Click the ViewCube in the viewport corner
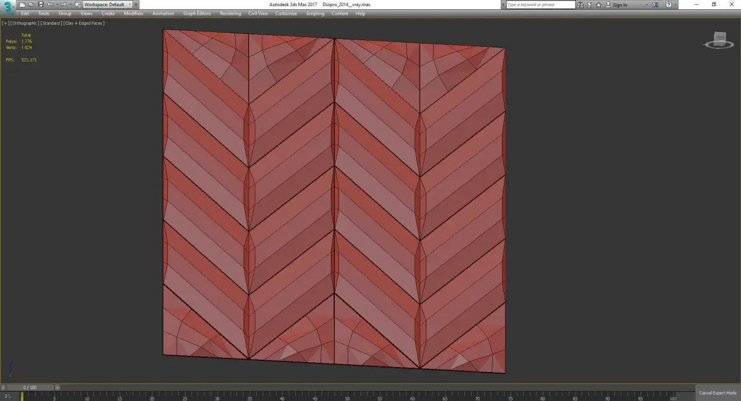 [718, 39]
